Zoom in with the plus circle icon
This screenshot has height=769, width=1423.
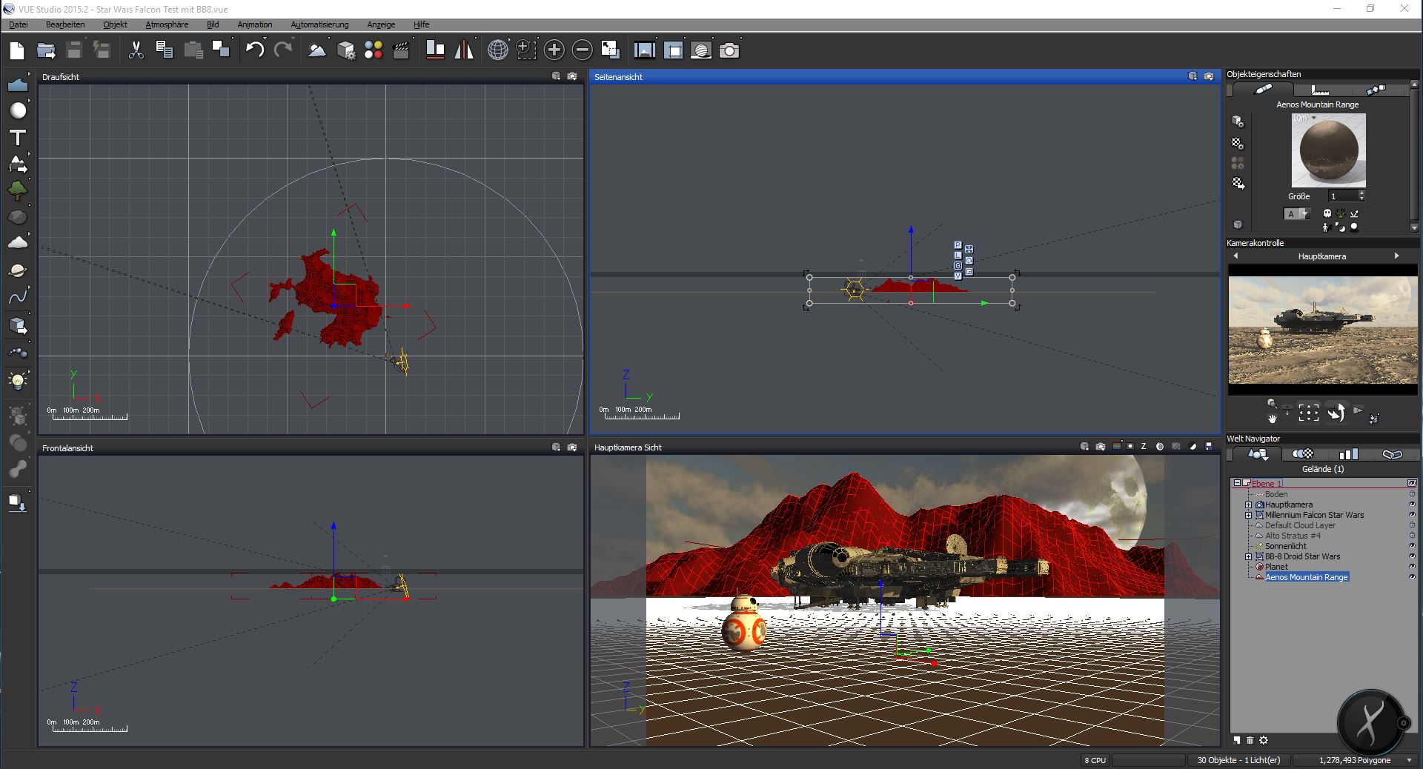tap(554, 50)
